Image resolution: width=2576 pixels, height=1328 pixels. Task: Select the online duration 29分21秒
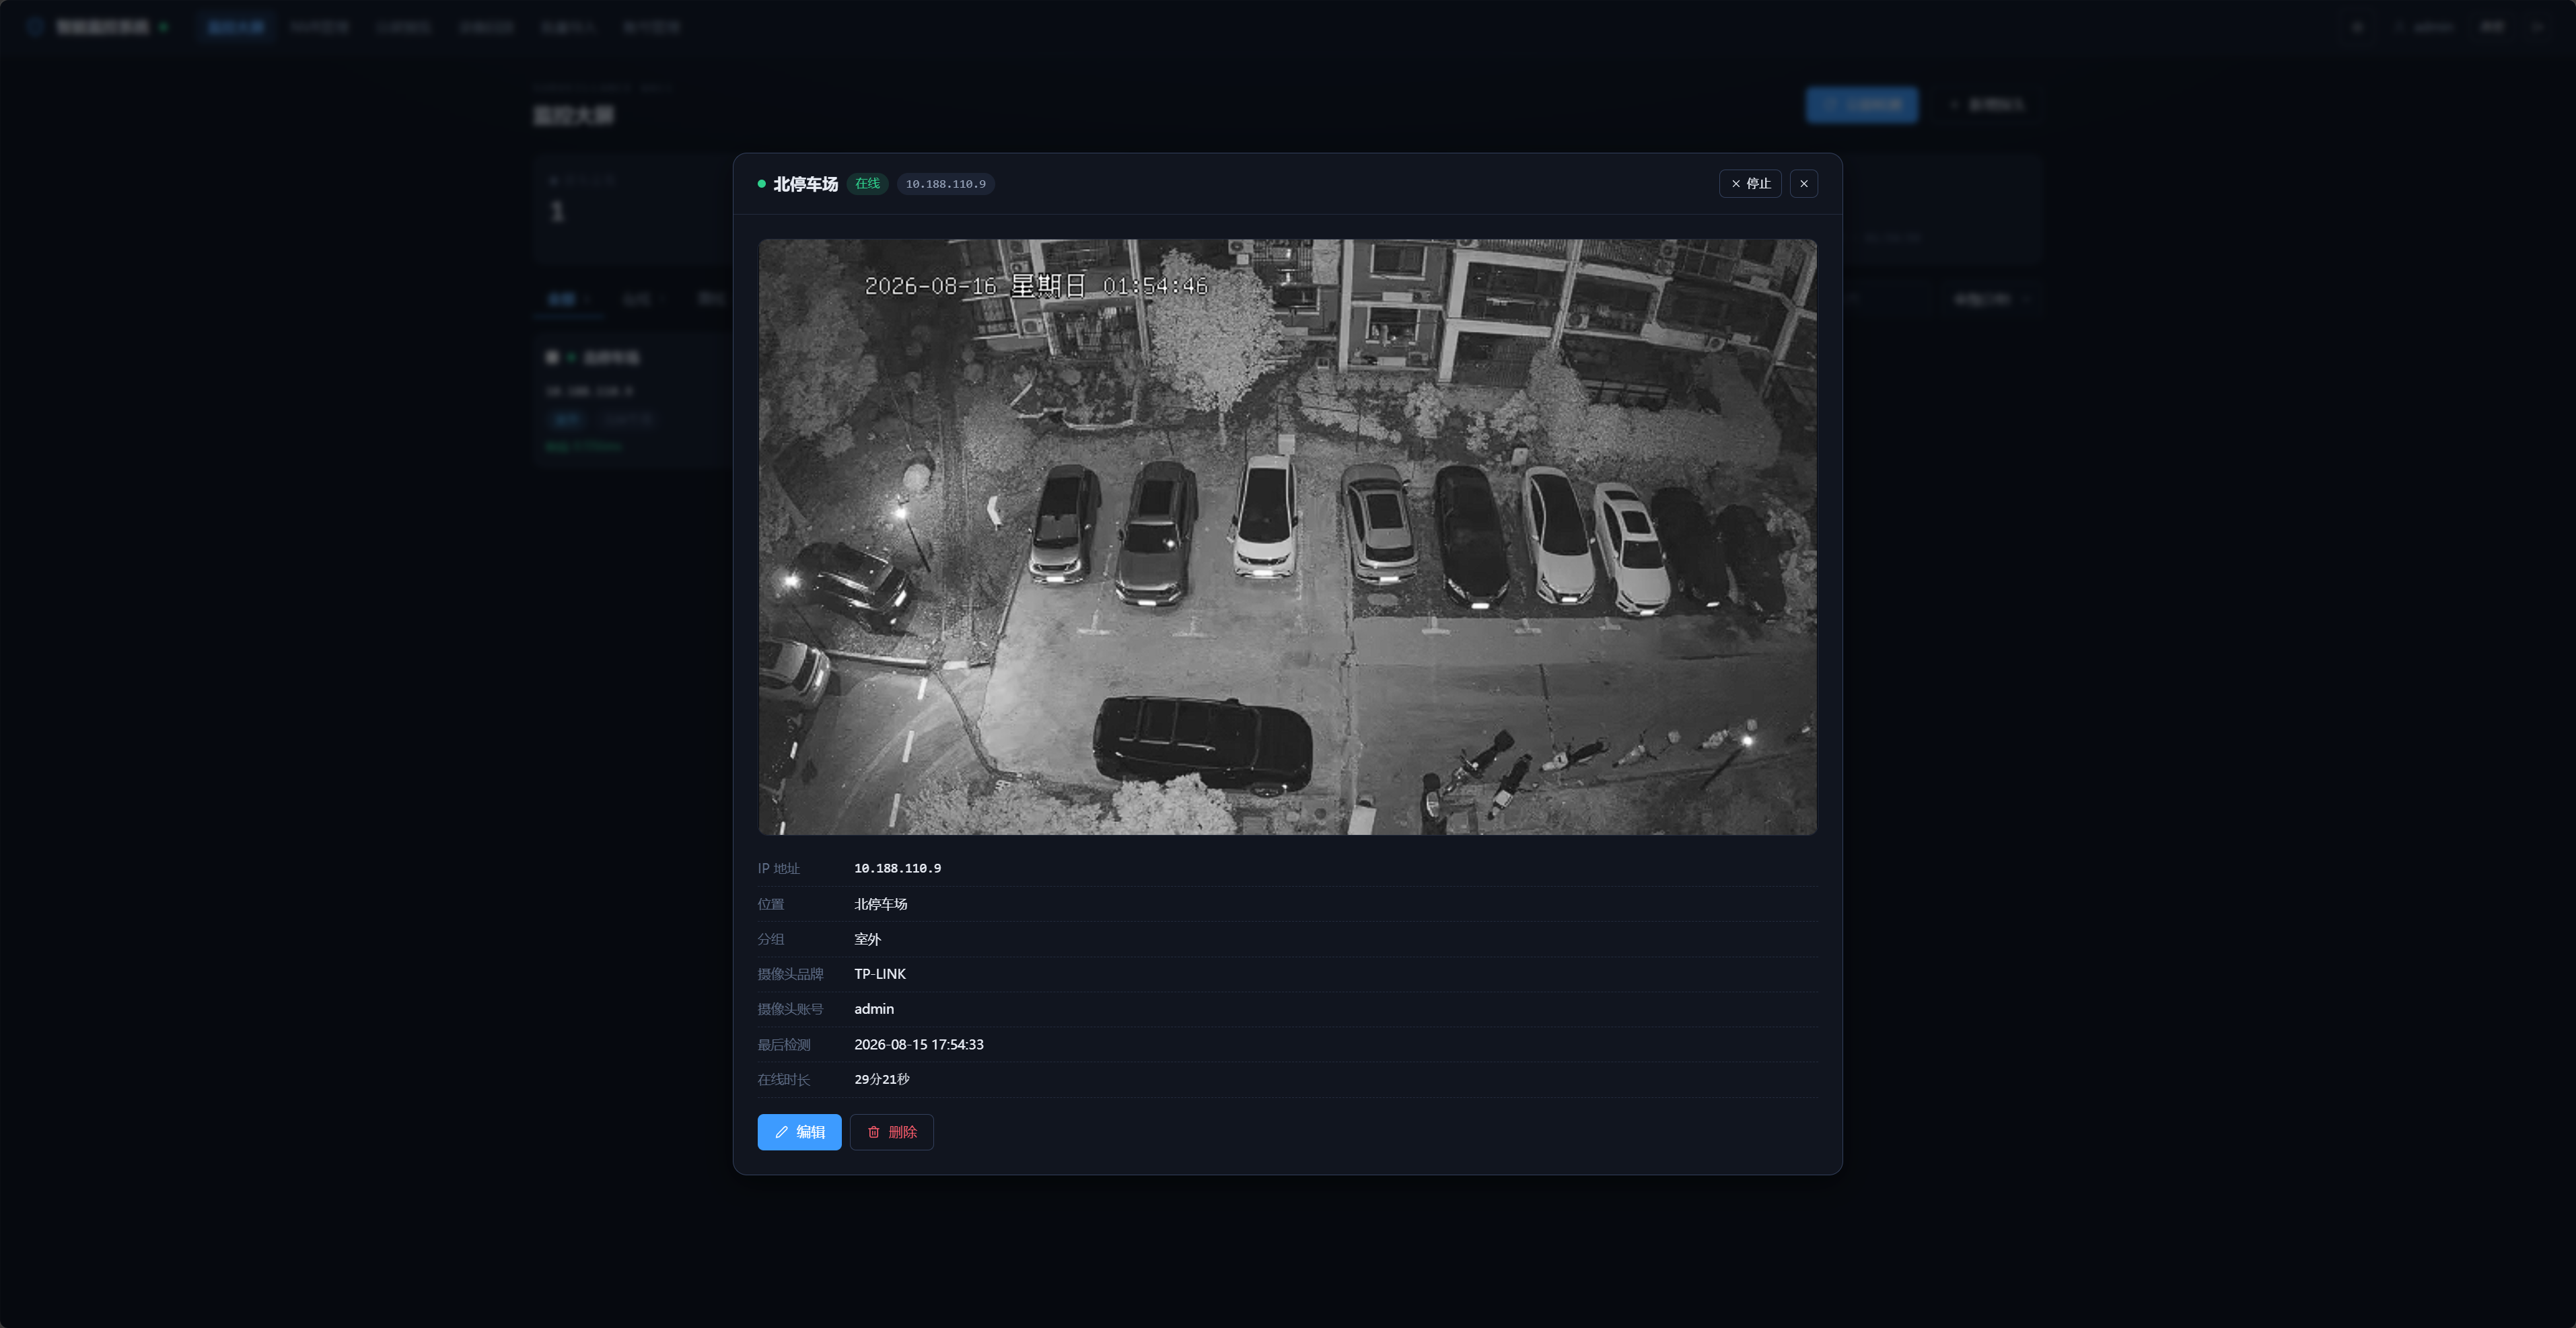tap(881, 1079)
